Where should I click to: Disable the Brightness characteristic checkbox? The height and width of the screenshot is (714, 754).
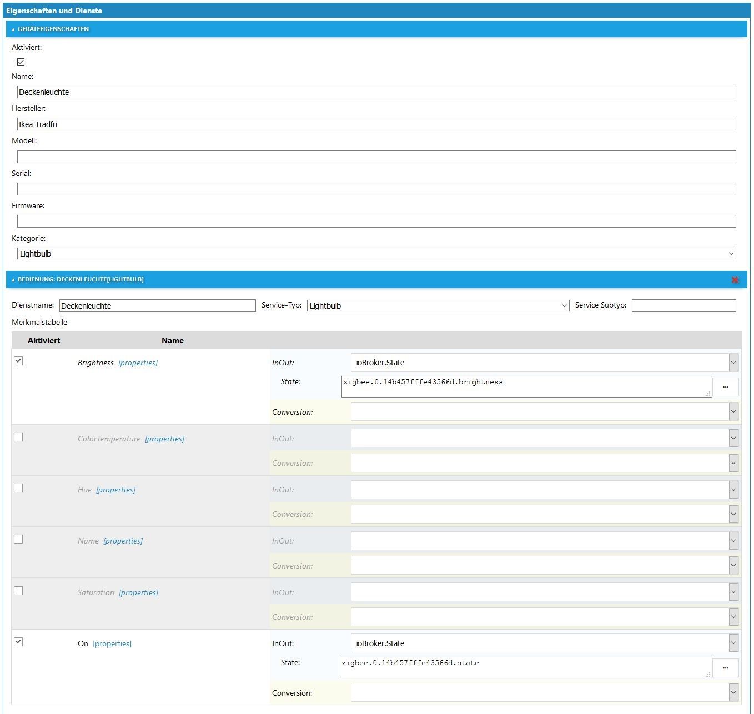[18, 361]
